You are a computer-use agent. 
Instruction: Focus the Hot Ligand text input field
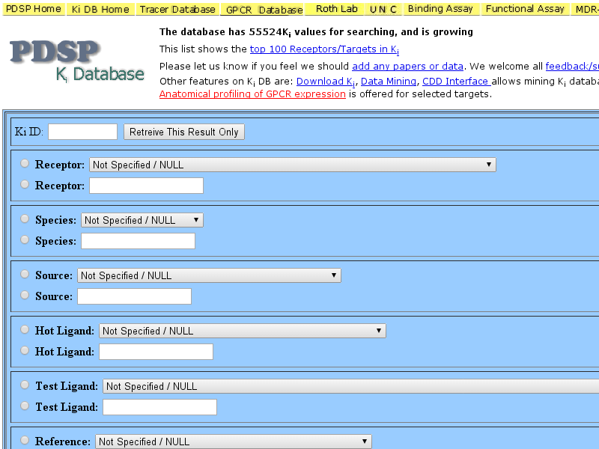(156, 352)
